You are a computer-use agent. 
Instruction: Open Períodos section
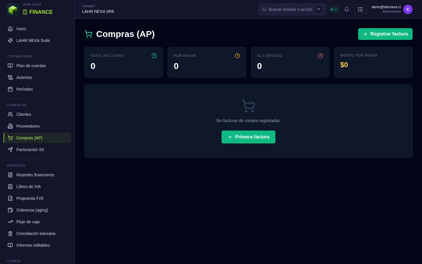point(38,89)
